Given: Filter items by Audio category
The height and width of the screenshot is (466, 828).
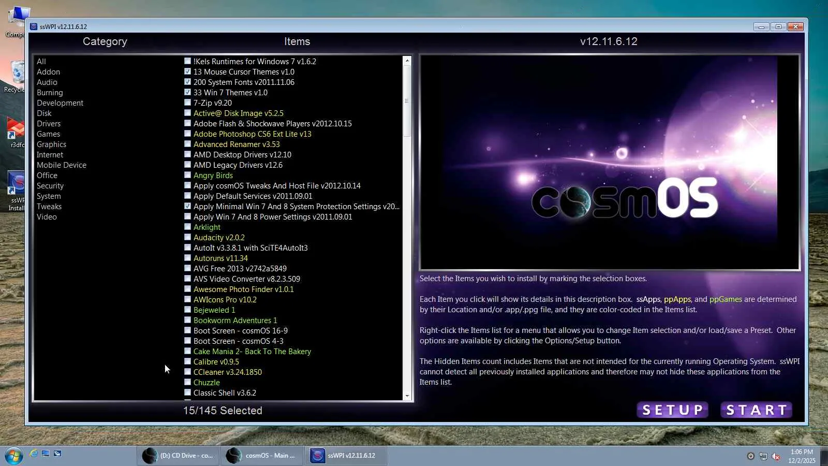Looking at the screenshot, I should [47, 82].
